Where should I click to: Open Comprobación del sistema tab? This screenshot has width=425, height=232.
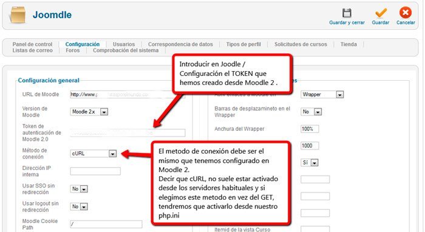[x=126, y=50]
